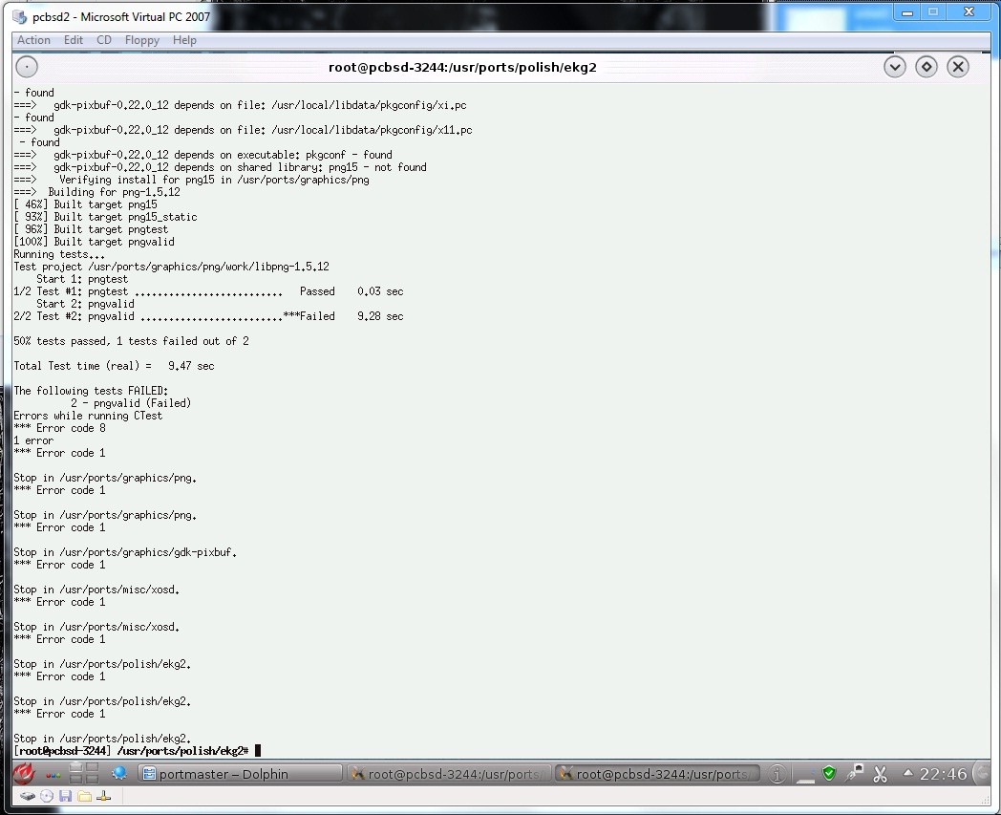Click the 'pkgconf - found' dependency line
The width and height of the screenshot is (1001, 815).
point(203,155)
